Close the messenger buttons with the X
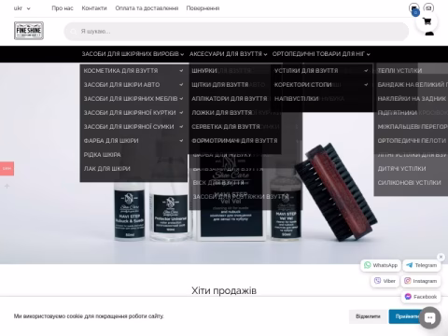The width and height of the screenshot is (448, 336). (x=441, y=257)
